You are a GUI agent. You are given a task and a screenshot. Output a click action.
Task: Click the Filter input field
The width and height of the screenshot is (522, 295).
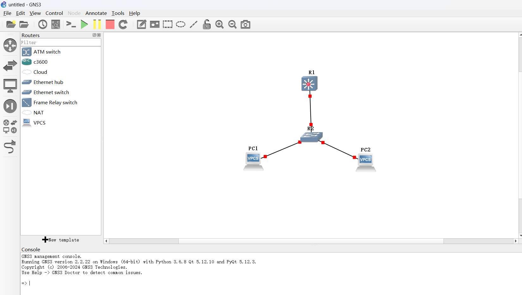[61, 42]
